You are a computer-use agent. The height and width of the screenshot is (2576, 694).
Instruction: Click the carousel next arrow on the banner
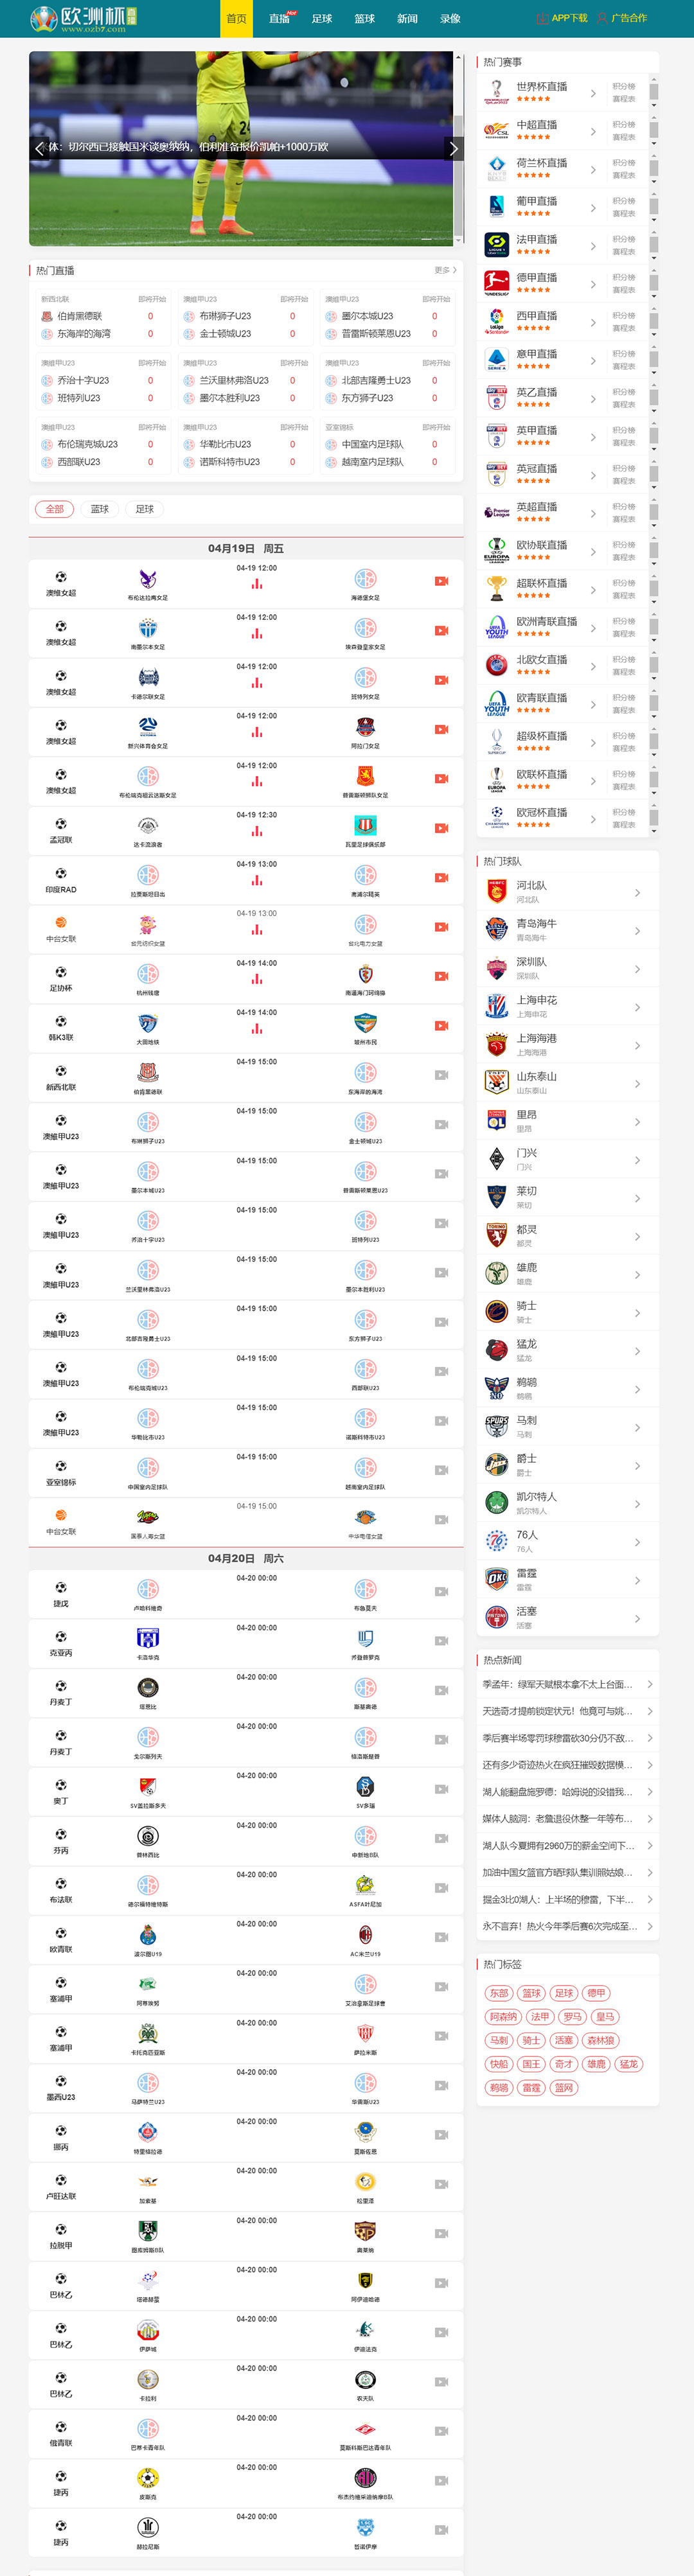click(454, 148)
